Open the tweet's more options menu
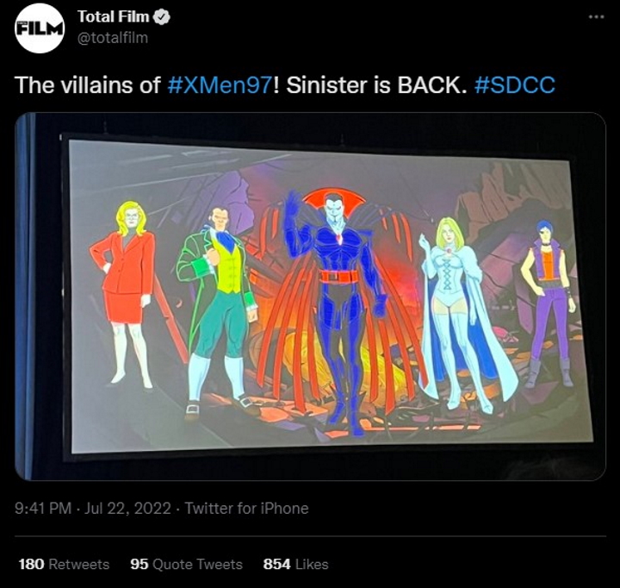This screenshot has width=620, height=588. 596,17
